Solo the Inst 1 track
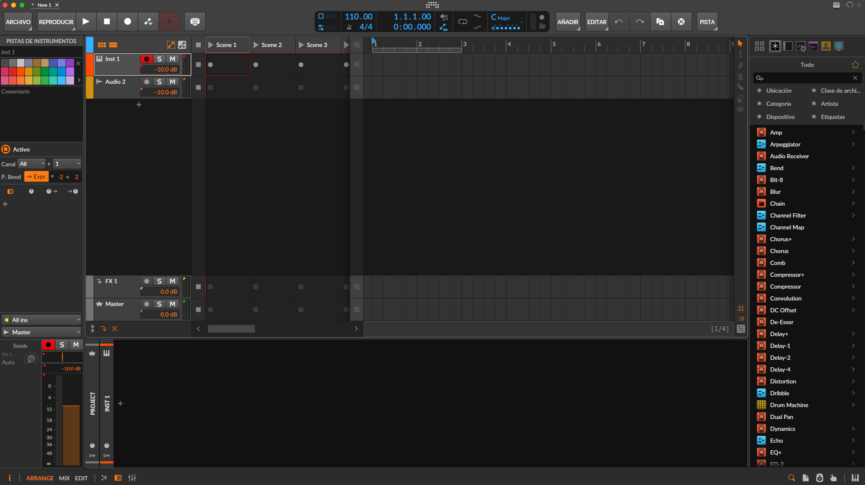The width and height of the screenshot is (865, 485). click(x=160, y=59)
